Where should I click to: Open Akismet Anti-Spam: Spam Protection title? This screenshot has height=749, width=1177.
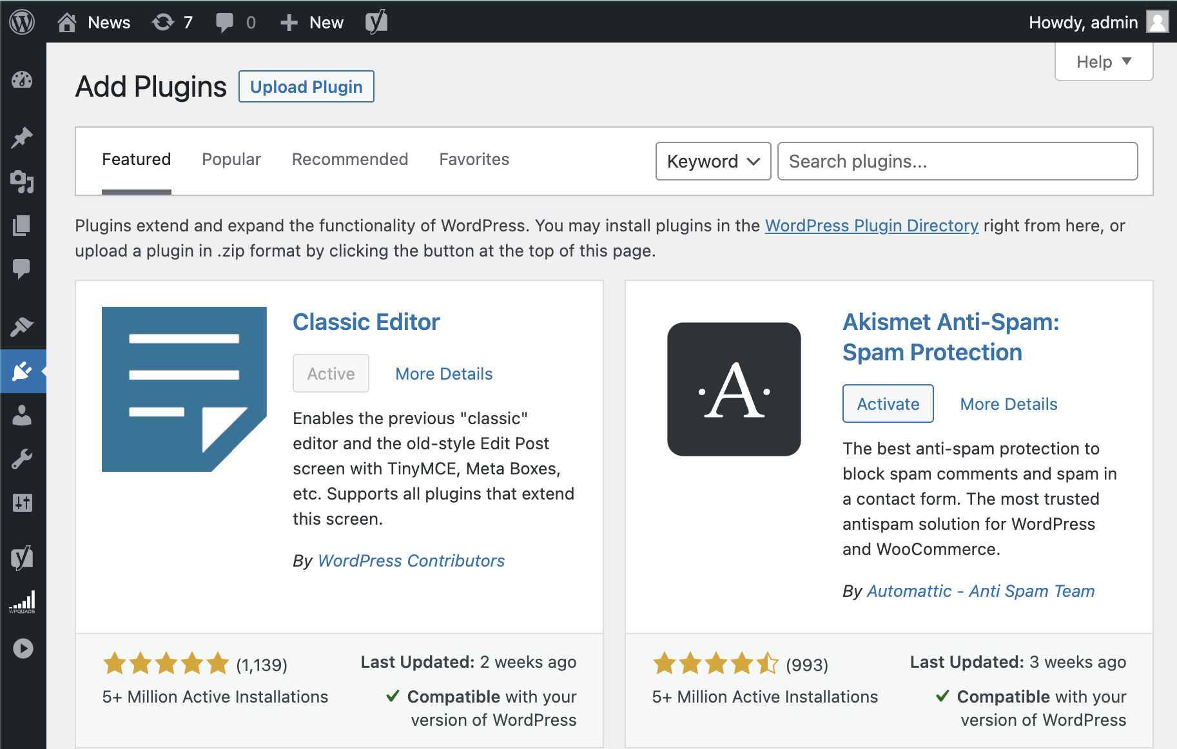[951, 337]
